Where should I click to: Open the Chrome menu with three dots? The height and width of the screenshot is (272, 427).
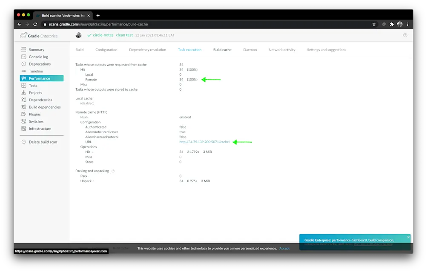(x=407, y=24)
